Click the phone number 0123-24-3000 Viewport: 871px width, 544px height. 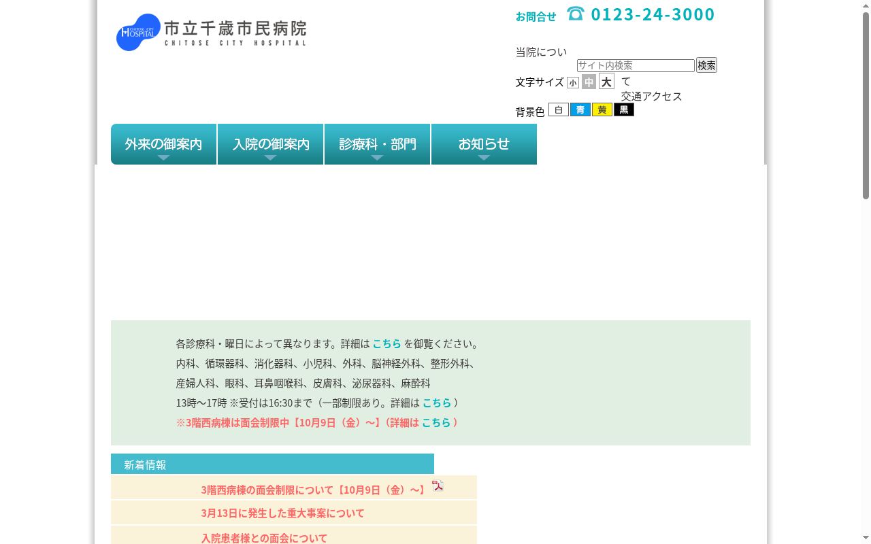pyautogui.click(x=653, y=14)
